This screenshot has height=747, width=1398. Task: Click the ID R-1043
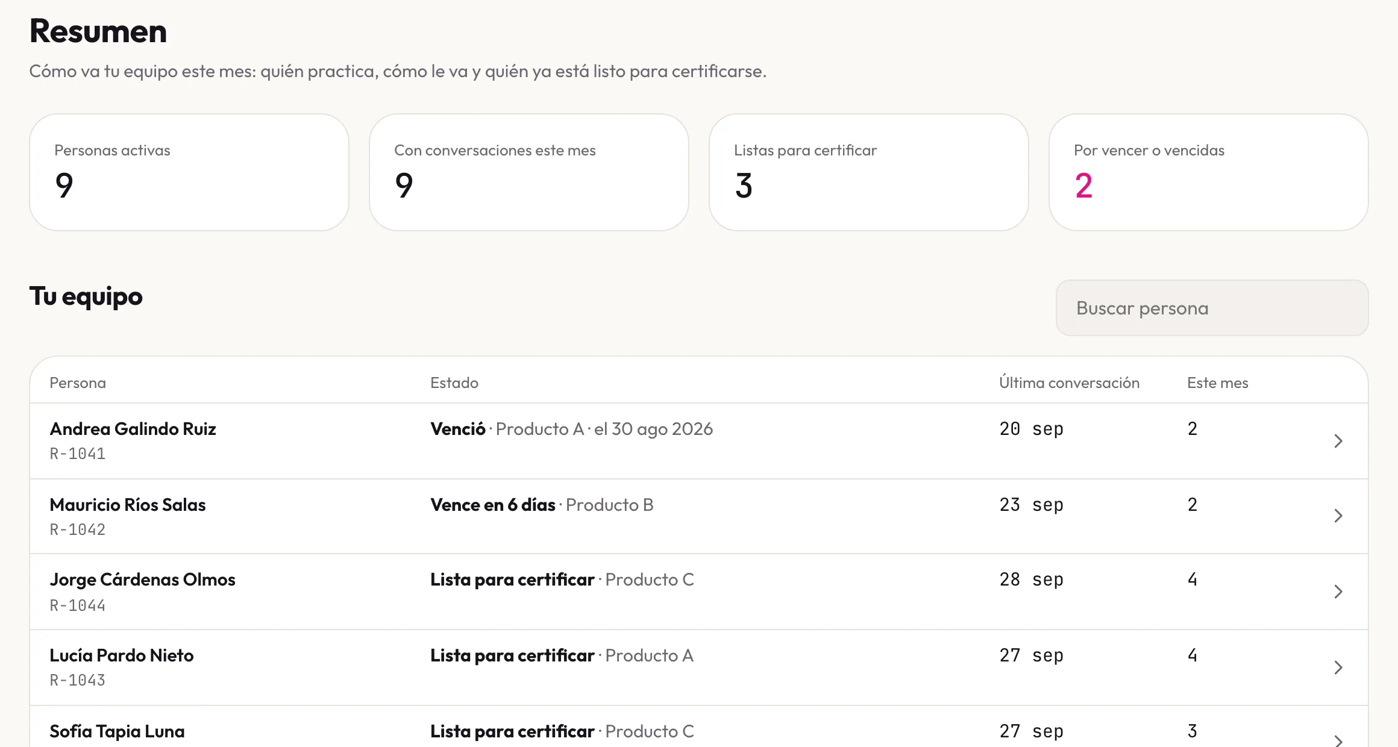[x=78, y=680]
